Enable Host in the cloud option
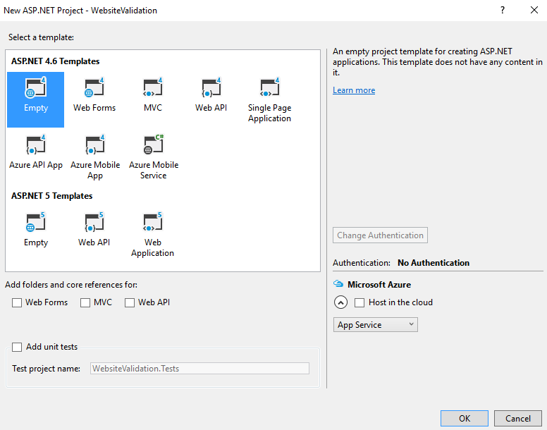 tap(359, 302)
